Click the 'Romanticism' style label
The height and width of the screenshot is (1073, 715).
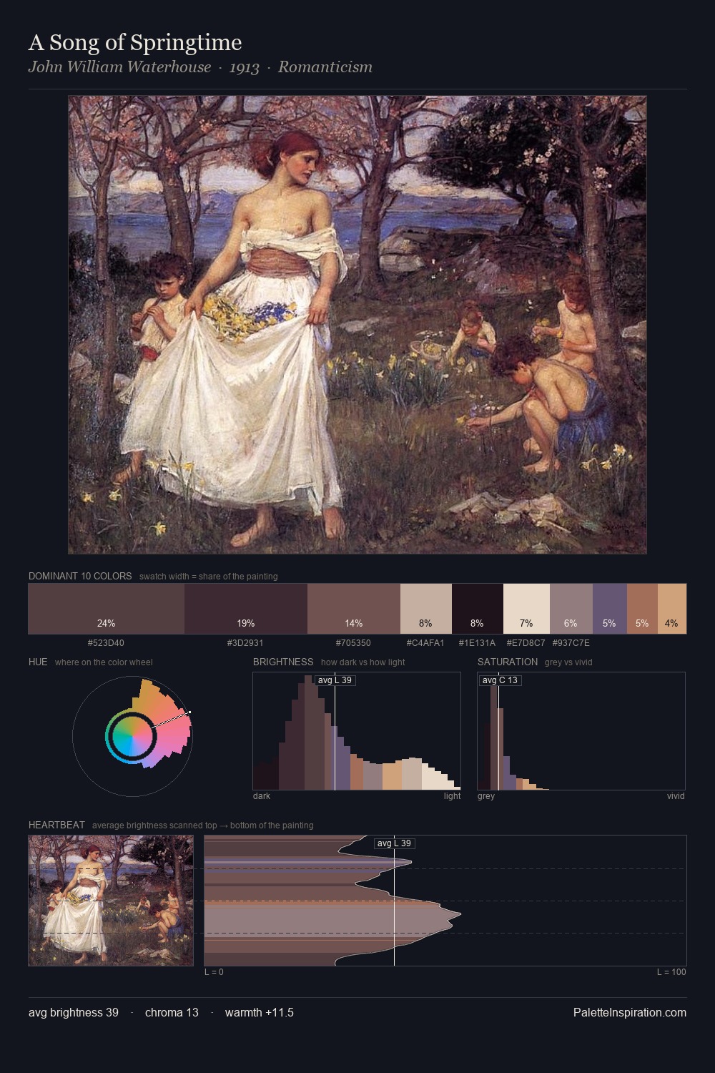[325, 67]
